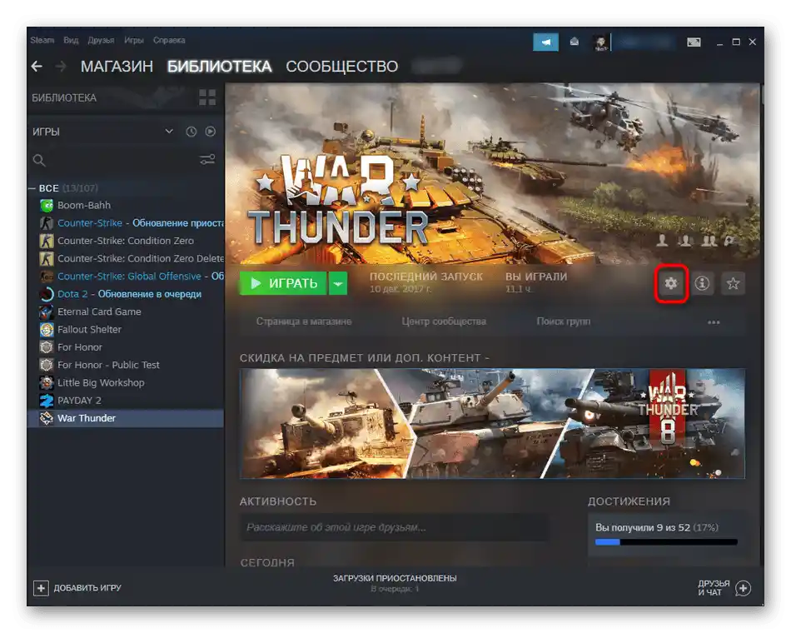This screenshot has width=791, height=633.
Task: Launch War Thunder with ИГРАТЬ button
Action: [283, 283]
